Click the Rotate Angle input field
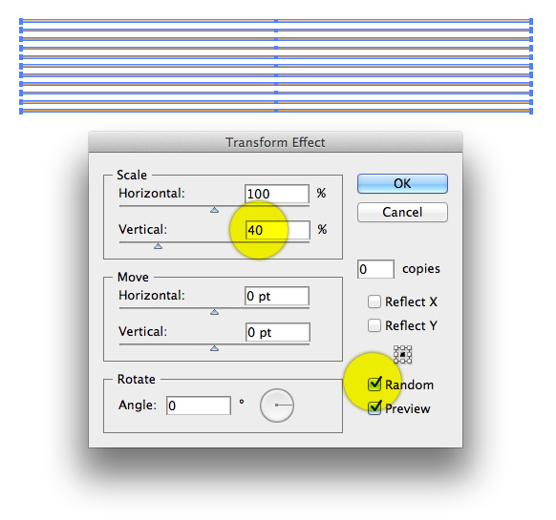Screen dimensions: 556x520 pyautogui.click(x=199, y=406)
